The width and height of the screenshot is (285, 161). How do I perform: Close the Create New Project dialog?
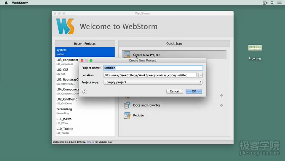pyautogui.click(x=82, y=60)
